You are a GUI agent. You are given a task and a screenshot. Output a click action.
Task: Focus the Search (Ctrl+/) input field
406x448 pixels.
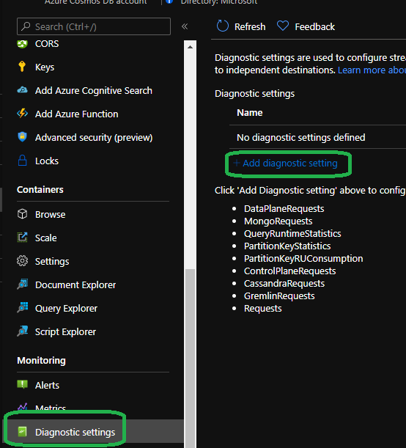click(x=94, y=26)
